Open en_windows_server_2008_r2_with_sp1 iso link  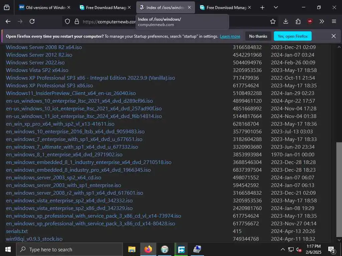(x=74, y=193)
